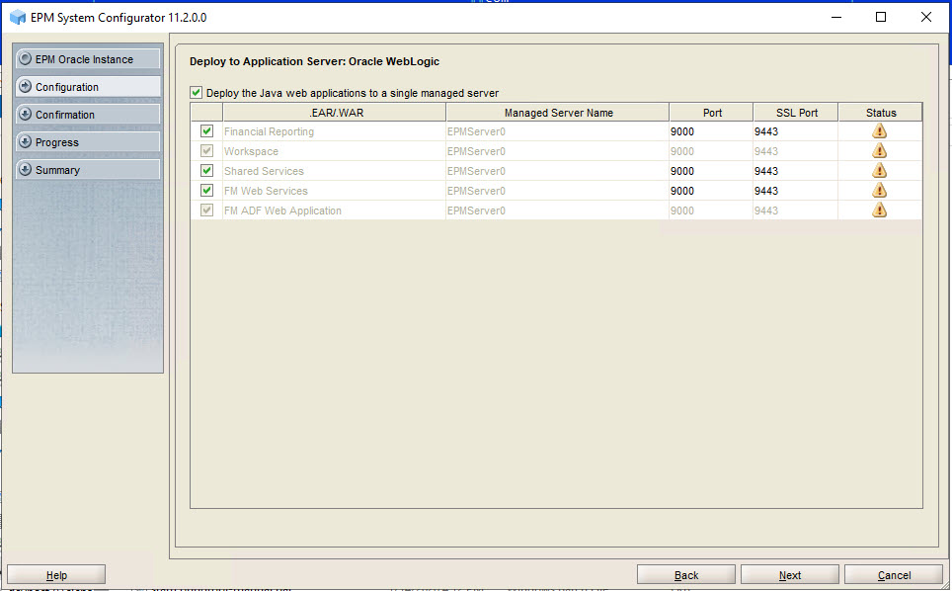
Task: Click the Shared Services application name
Action: tap(264, 171)
